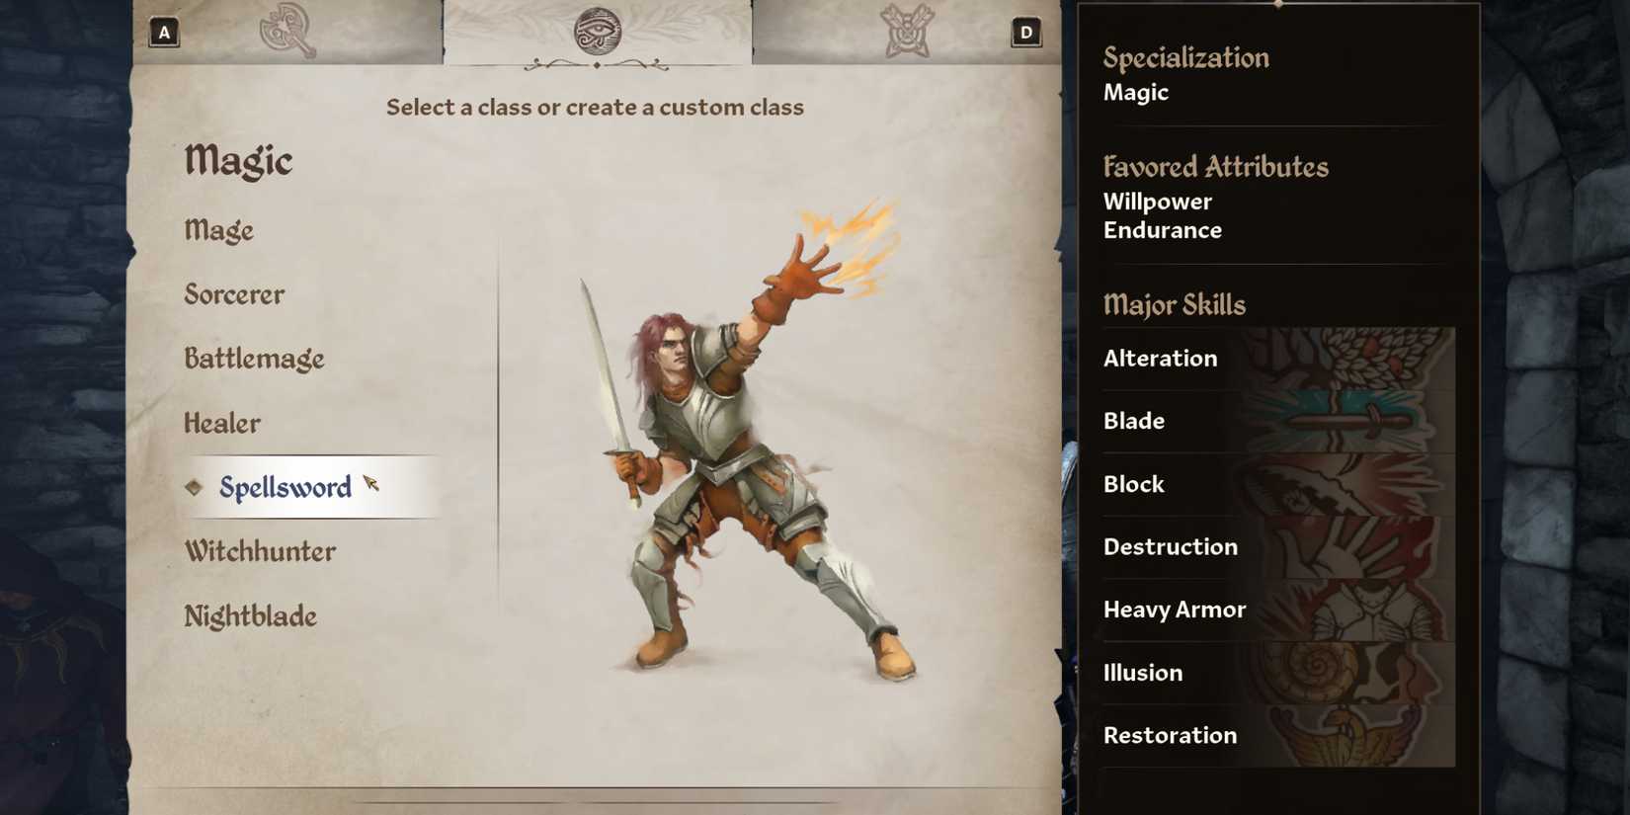
Task: Select the Nightblade class
Action: click(x=251, y=616)
